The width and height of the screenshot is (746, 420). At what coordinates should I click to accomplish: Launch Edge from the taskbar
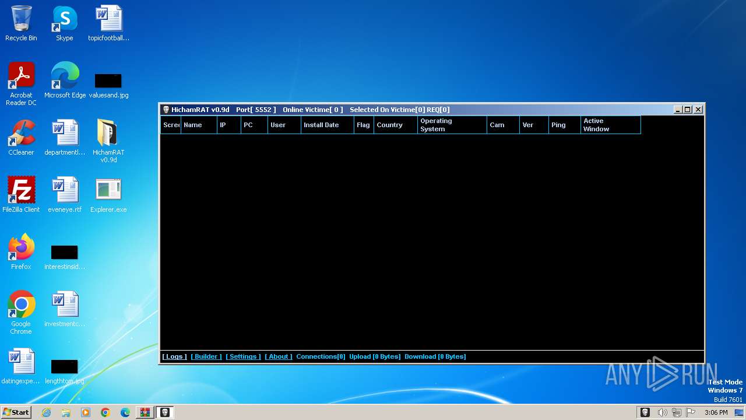125,412
